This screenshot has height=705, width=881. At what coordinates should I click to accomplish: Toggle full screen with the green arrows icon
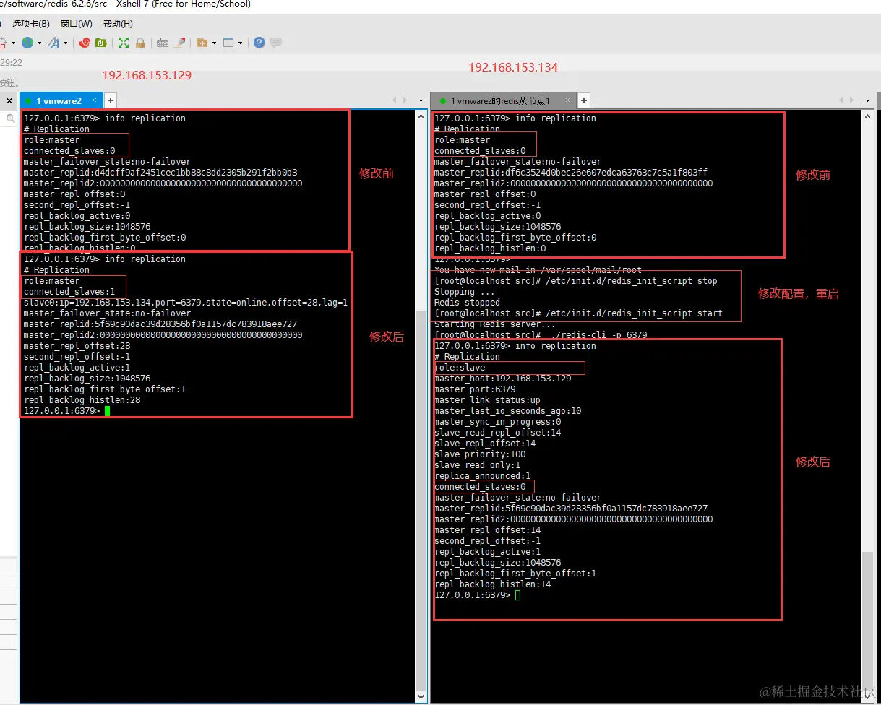124,43
